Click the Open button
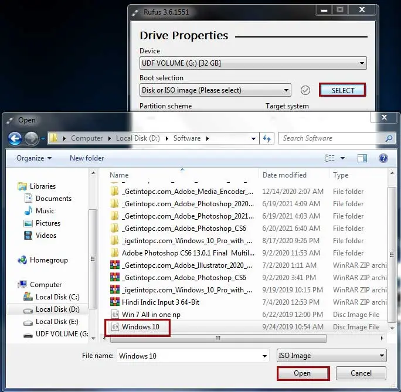 click(303, 373)
